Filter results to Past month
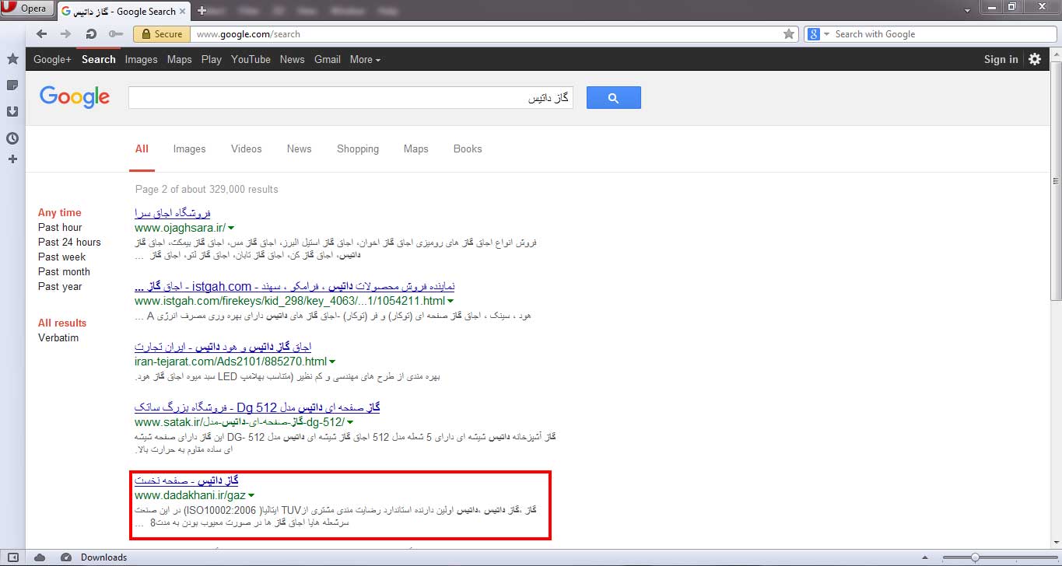 [x=64, y=272]
